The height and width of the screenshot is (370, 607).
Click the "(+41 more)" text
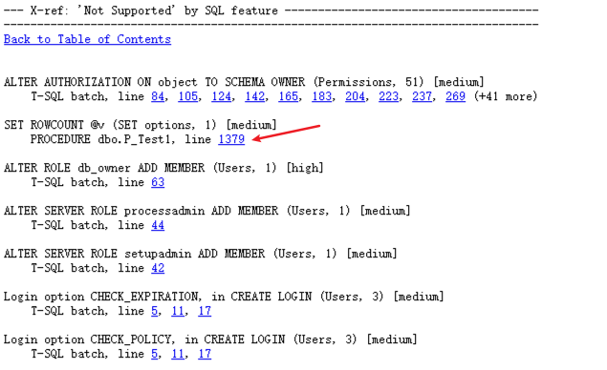pos(506,96)
